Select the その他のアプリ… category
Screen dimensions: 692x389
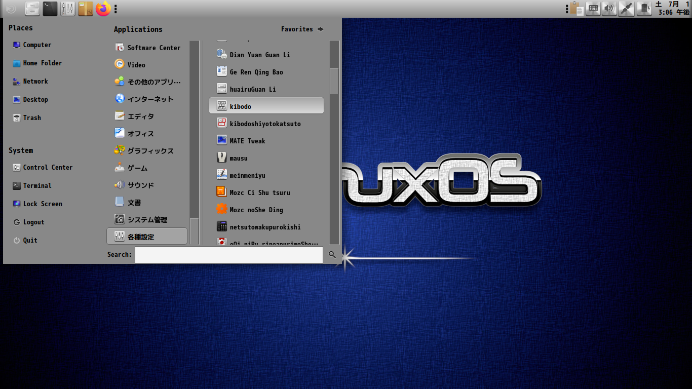(x=147, y=82)
